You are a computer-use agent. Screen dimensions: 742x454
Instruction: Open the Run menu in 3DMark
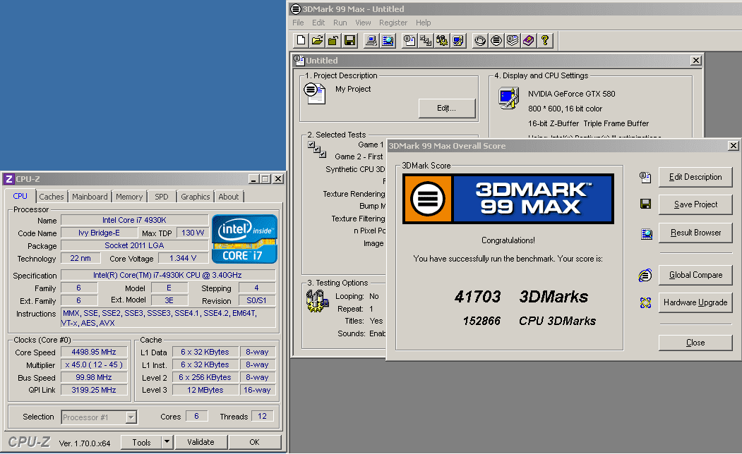tap(340, 23)
